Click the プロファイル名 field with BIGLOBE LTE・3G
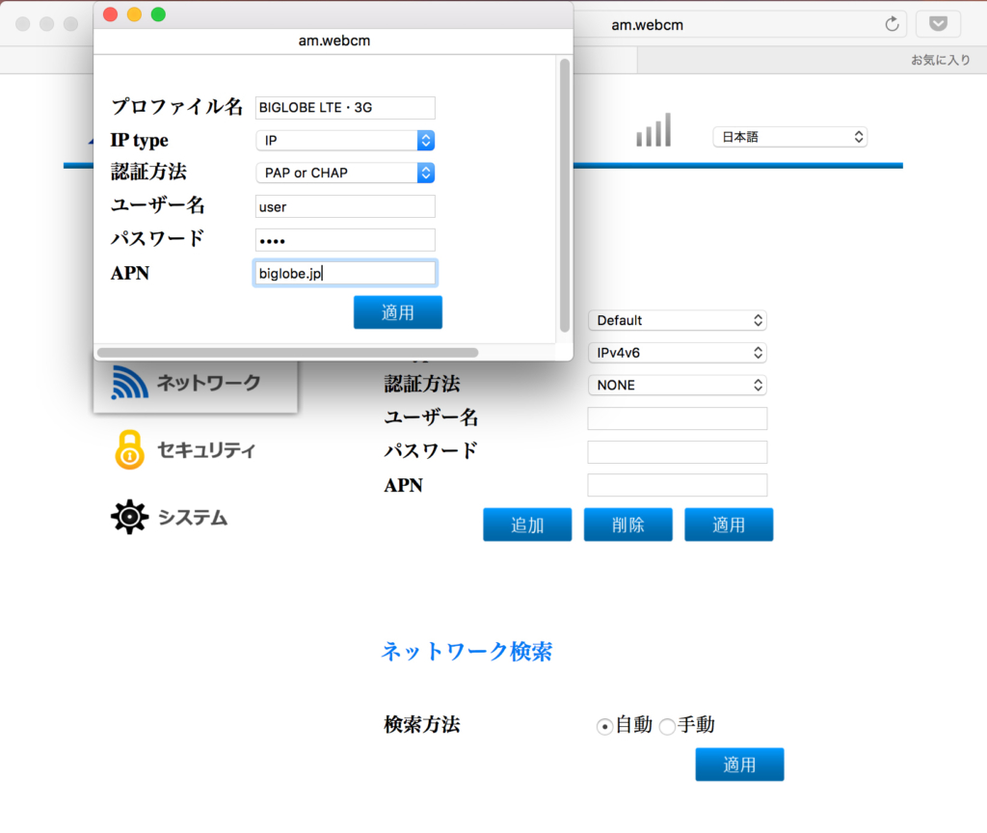The height and width of the screenshot is (833, 987). click(x=345, y=108)
